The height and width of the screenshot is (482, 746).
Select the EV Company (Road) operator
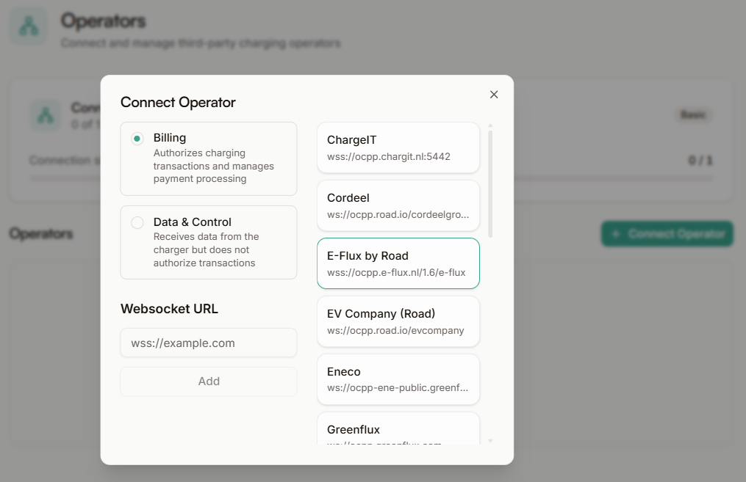tap(398, 321)
